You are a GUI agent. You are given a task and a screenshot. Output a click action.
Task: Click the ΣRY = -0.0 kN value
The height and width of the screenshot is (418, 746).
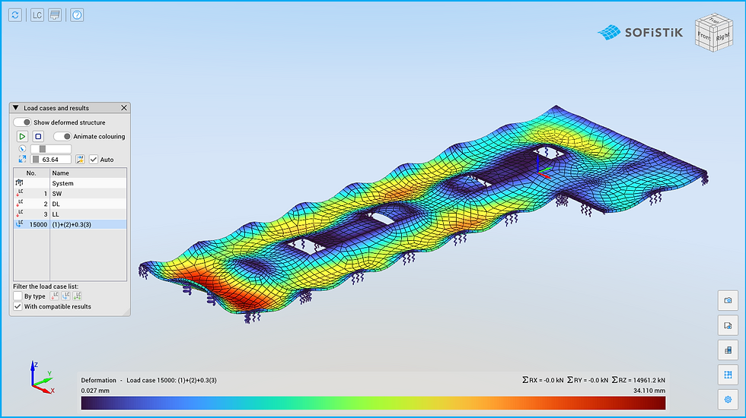pos(588,380)
